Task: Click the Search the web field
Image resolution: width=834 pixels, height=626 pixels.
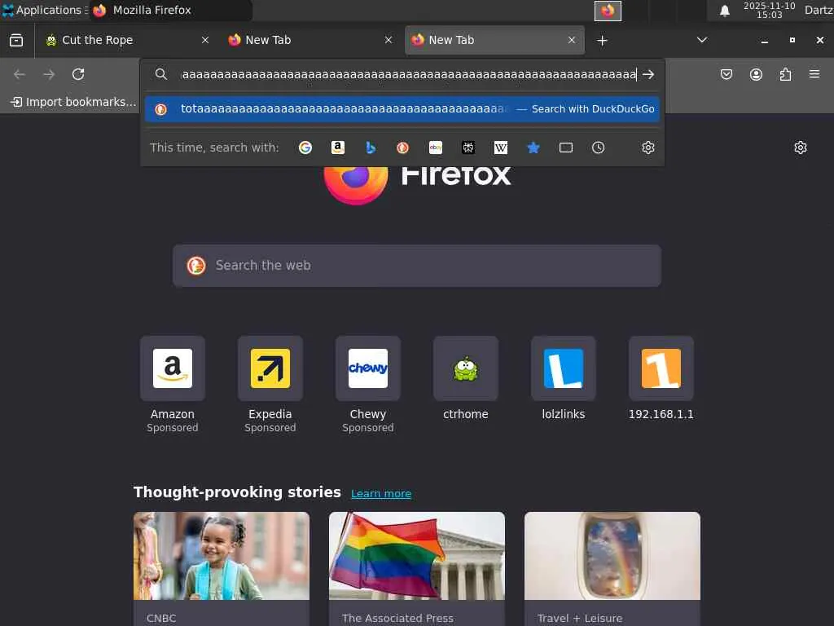Action: click(417, 266)
